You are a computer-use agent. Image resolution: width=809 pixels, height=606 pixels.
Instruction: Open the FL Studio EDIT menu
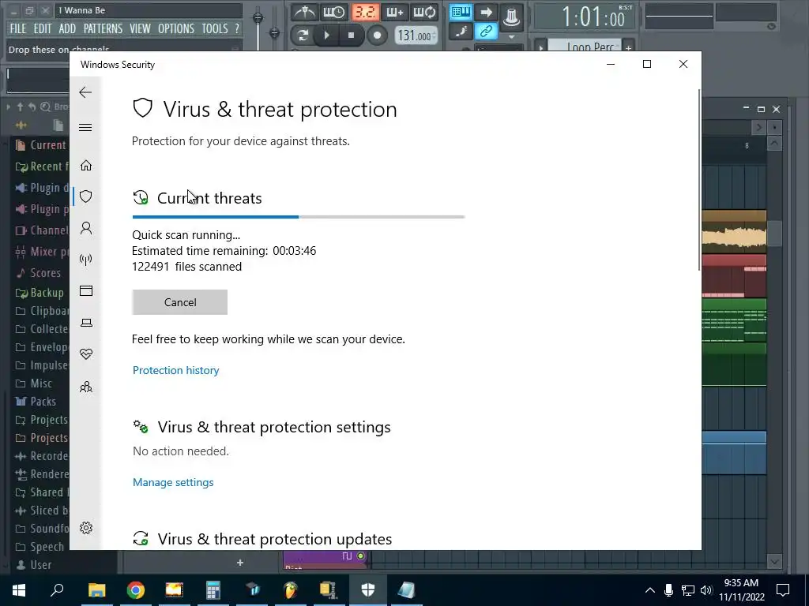tap(43, 28)
